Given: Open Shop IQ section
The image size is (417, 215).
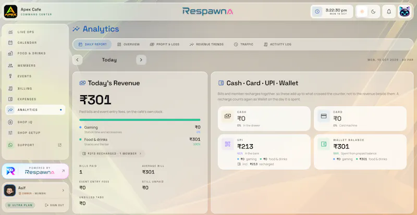Looking at the screenshot, I should point(35,122).
